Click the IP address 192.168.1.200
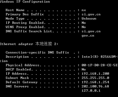This screenshot has height=97, width=118. pyautogui.click(x=95, y=74)
